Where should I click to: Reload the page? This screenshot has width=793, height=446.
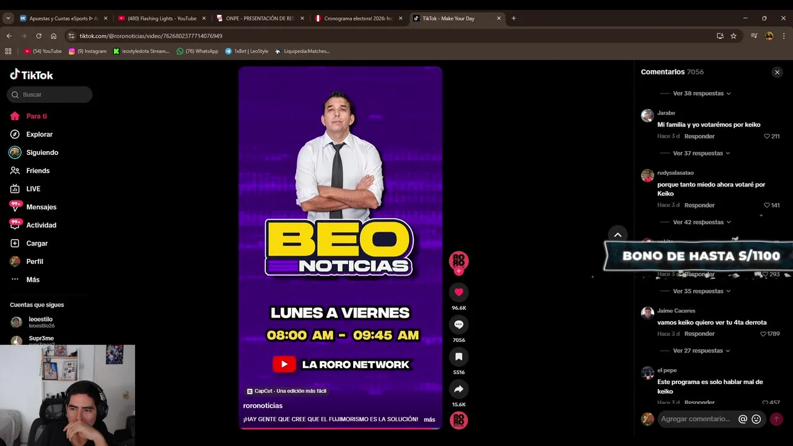[38, 36]
